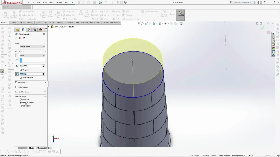The image size is (280, 157).
Task: Click the draft on/off icon button
Action: tap(17, 74)
